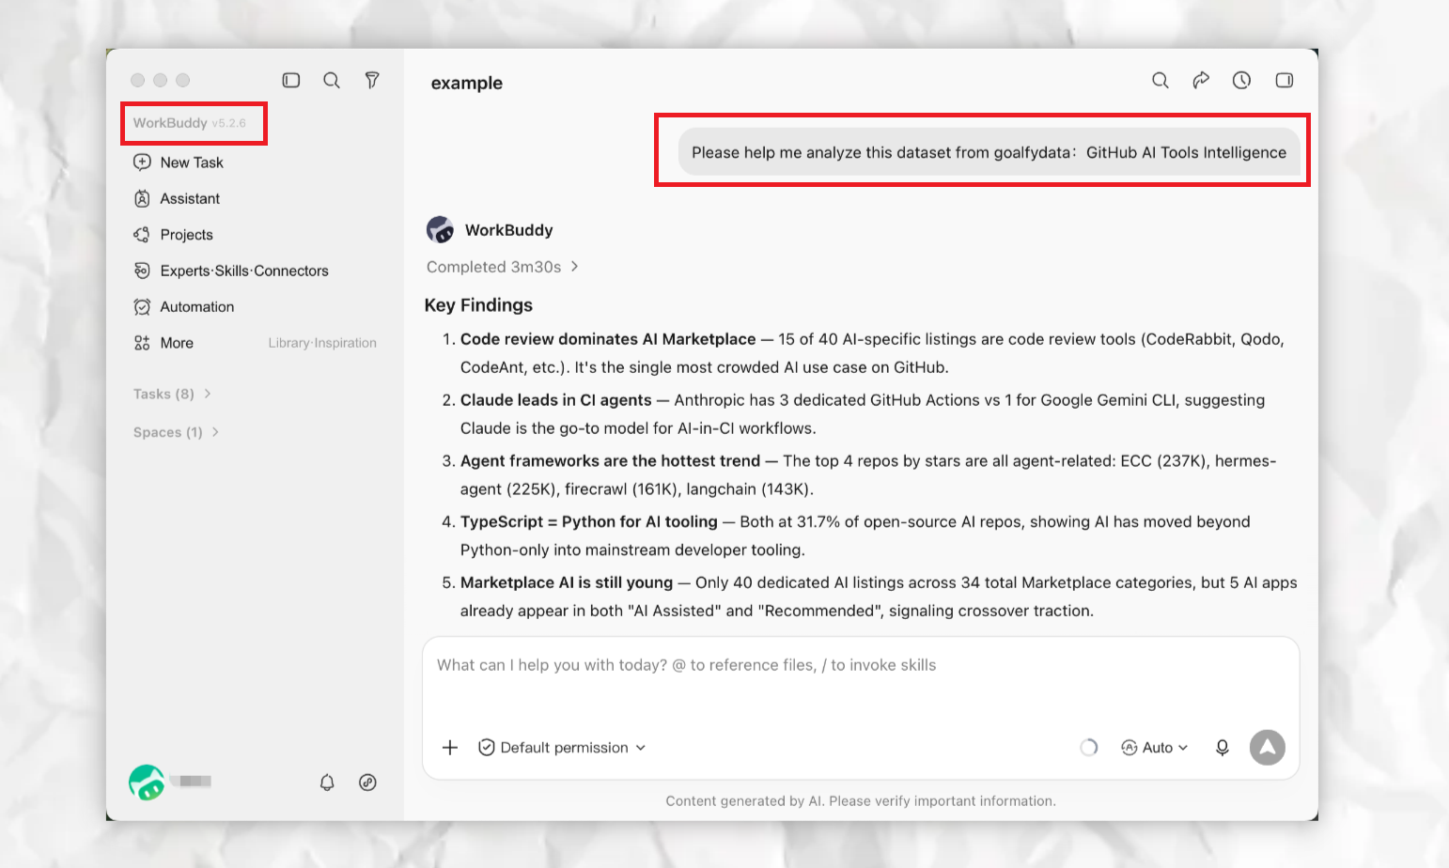
Task: Open the Auto model dropdown
Action: tap(1155, 748)
